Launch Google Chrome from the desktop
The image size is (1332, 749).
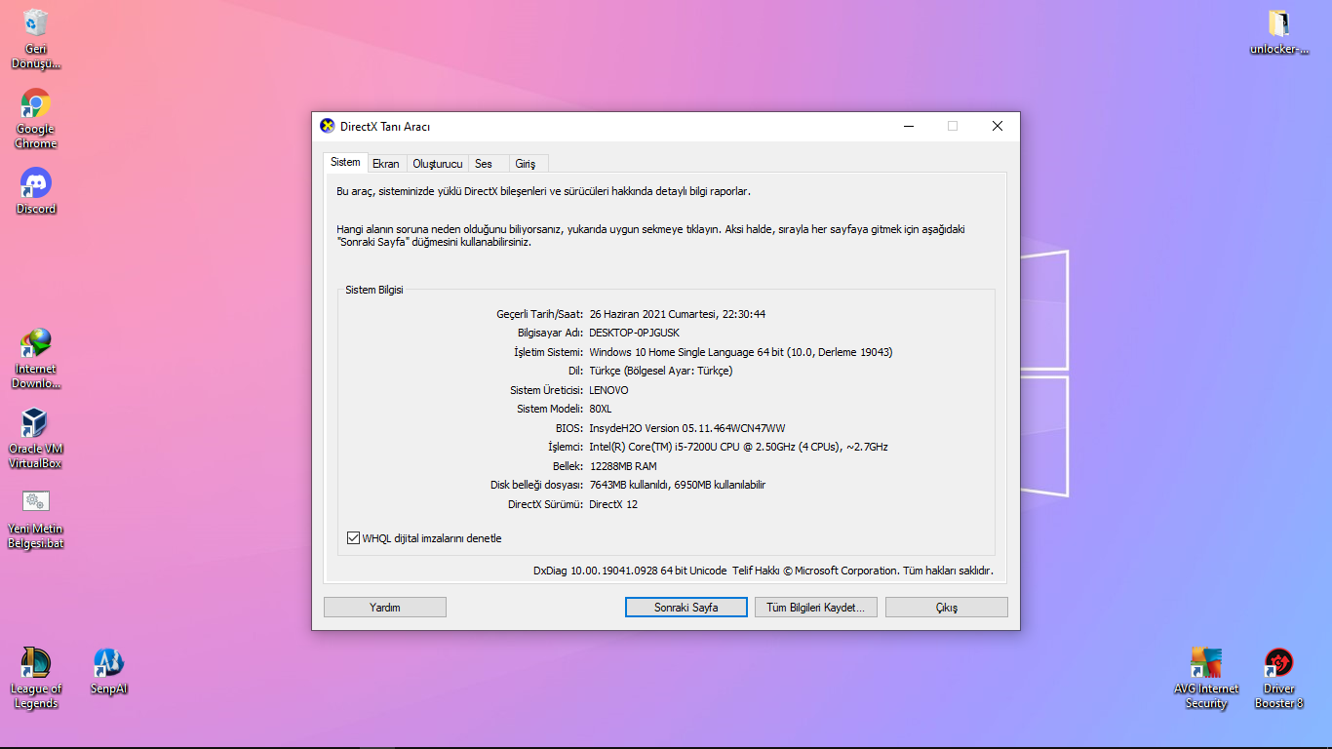pyautogui.click(x=35, y=119)
